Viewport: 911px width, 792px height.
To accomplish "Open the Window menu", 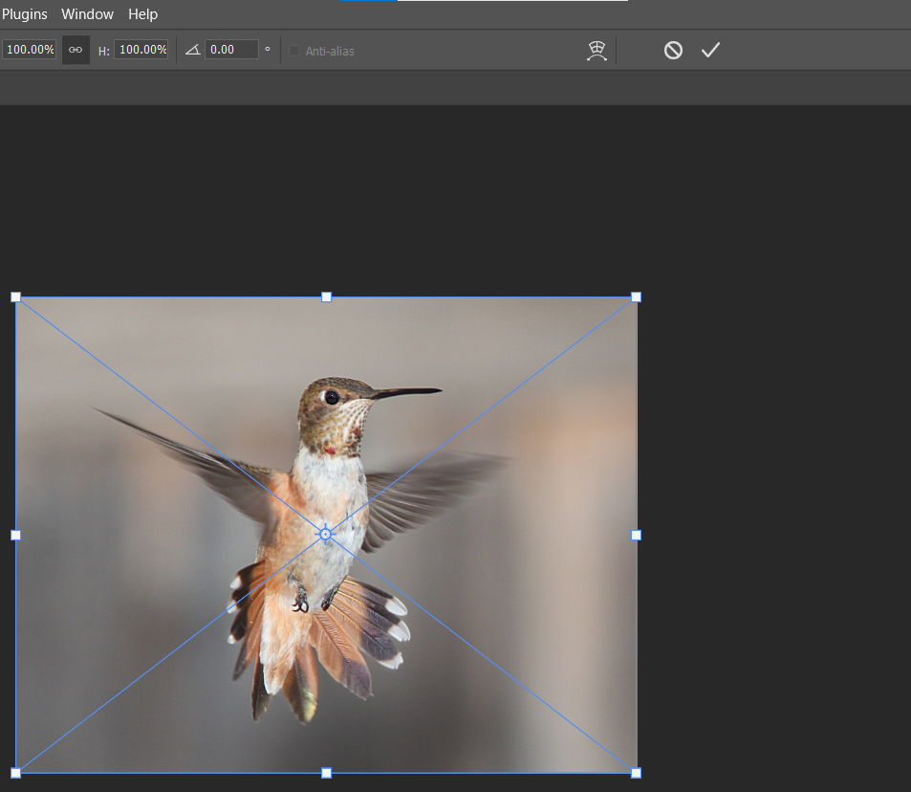I will 87,14.
